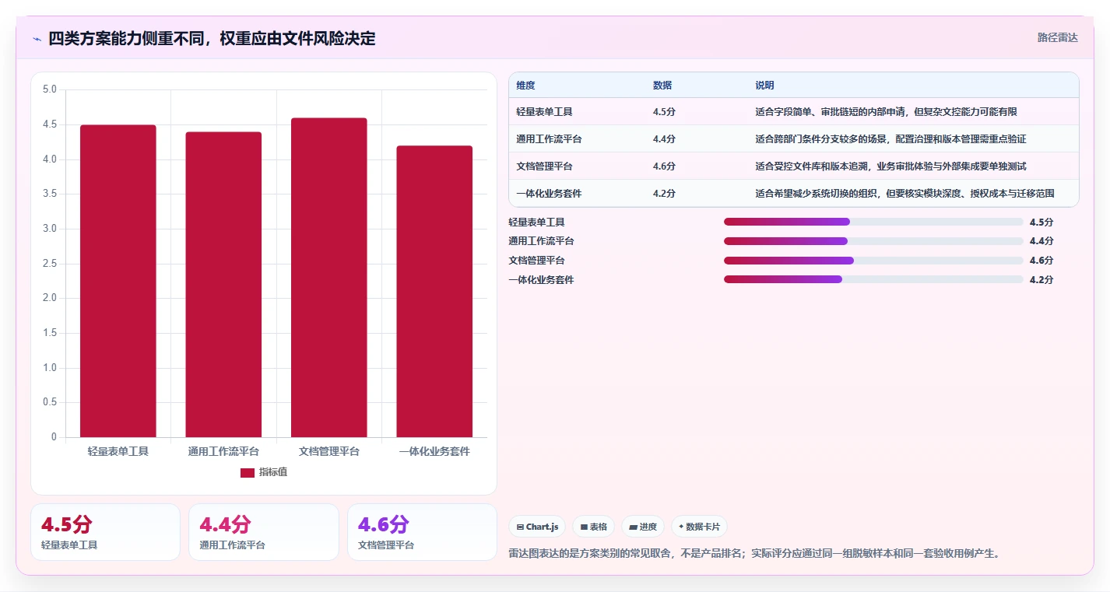Click the 5.0 y-axis tick label

[50, 89]
